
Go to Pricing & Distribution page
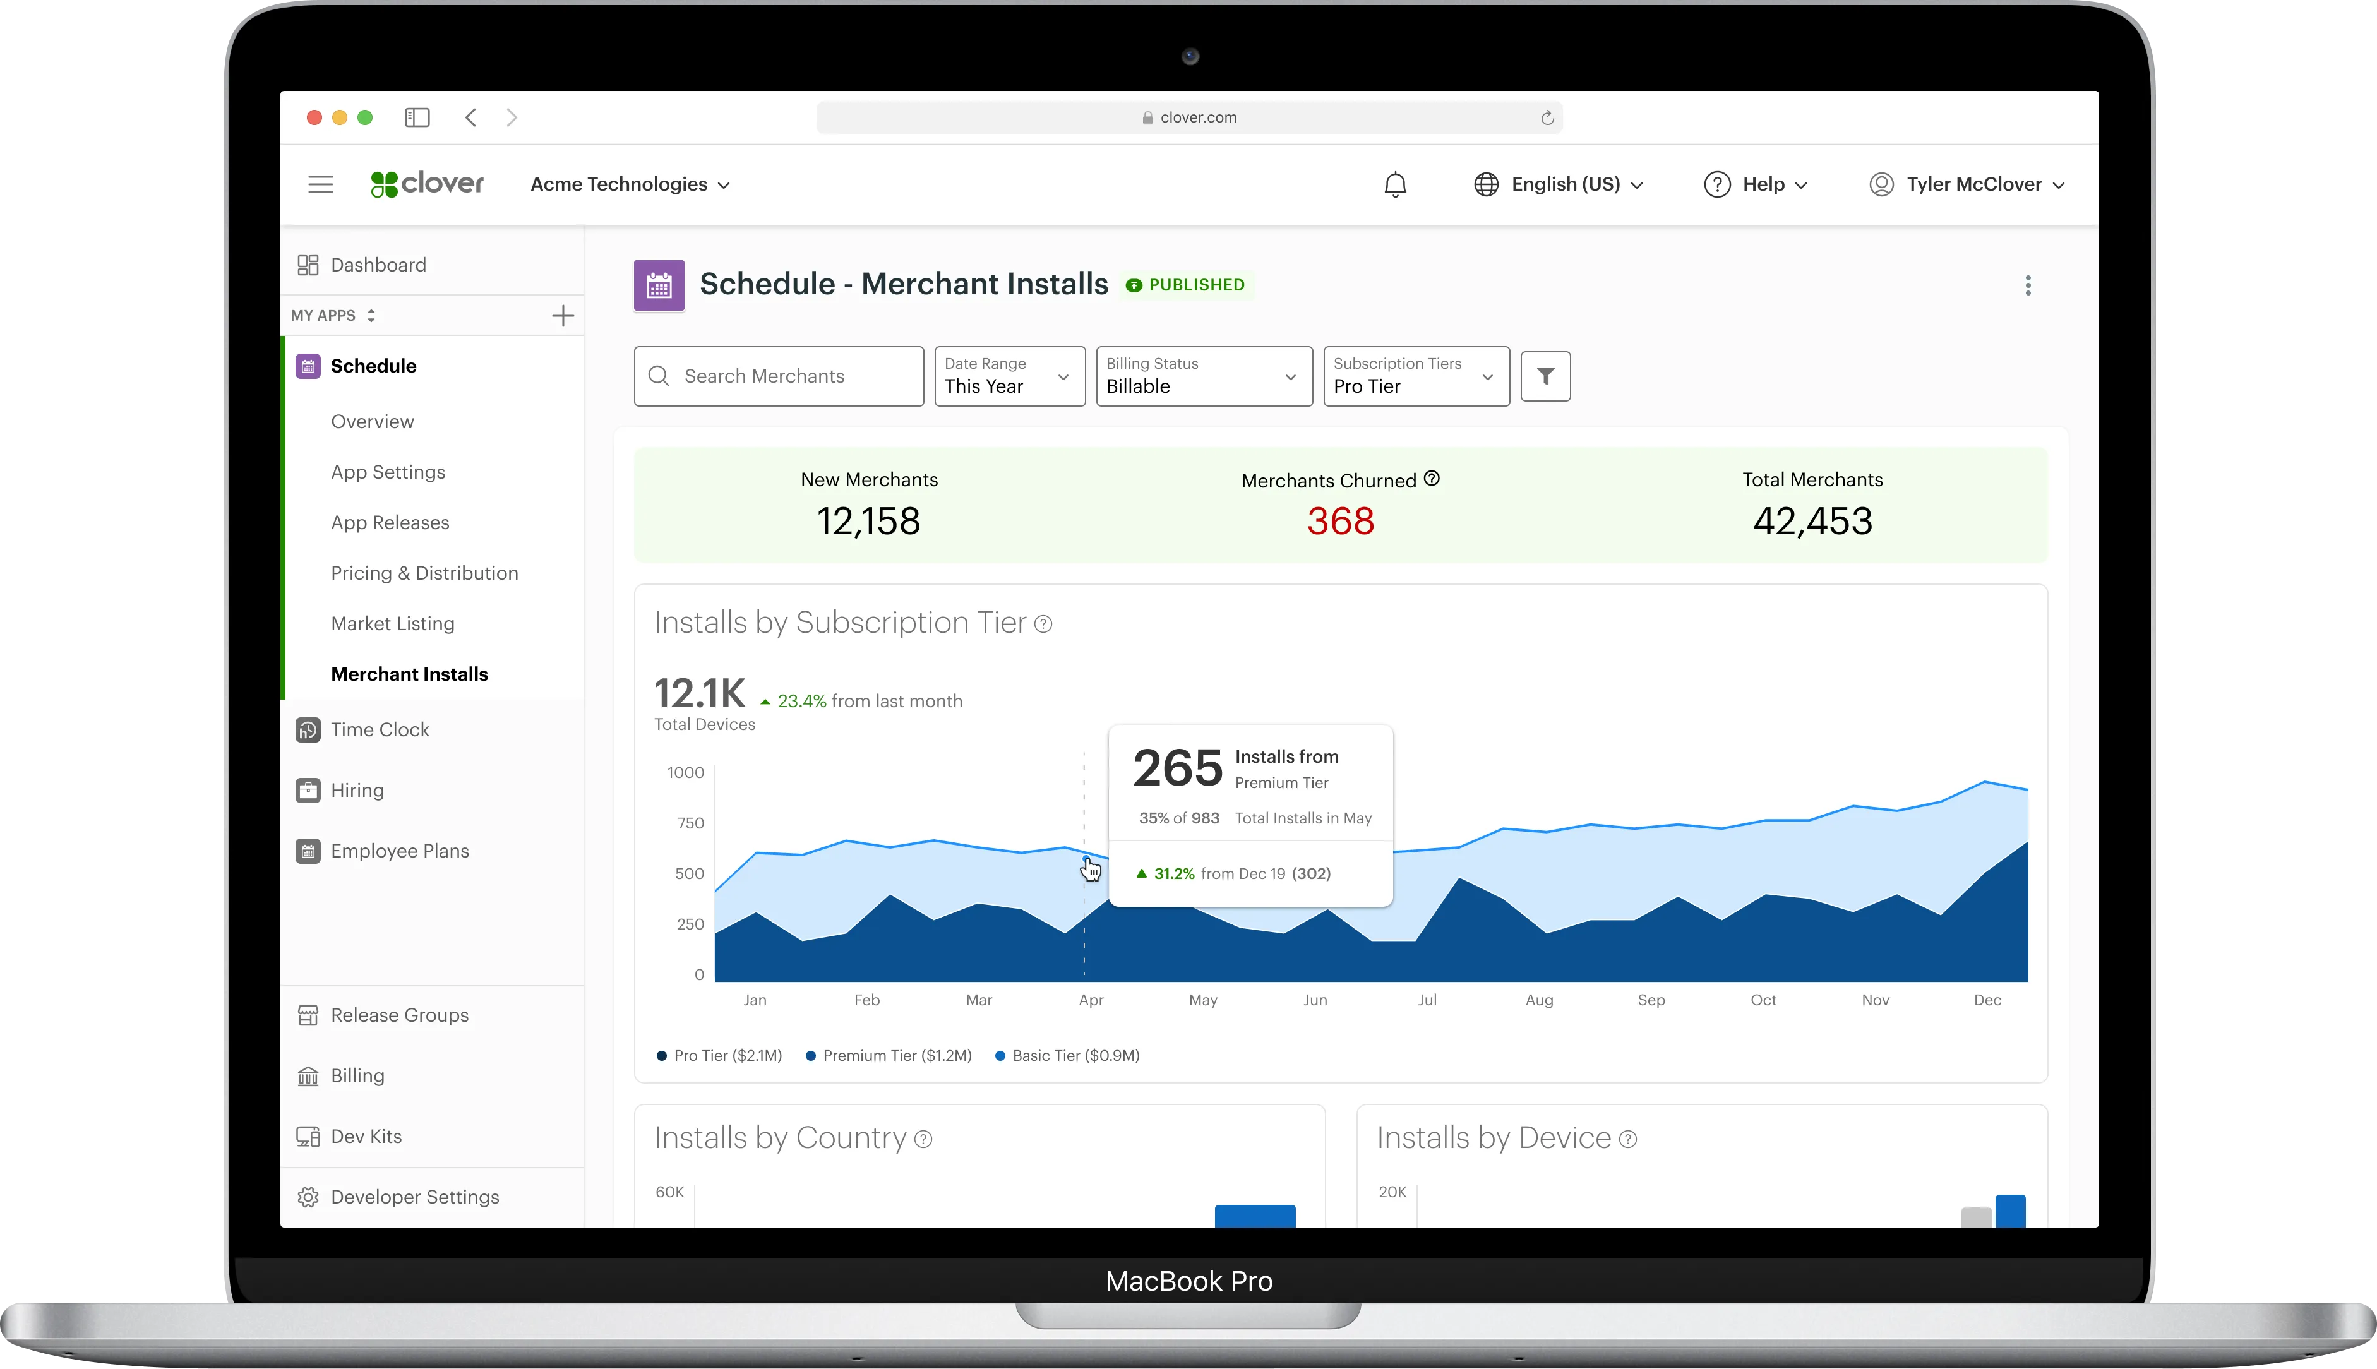[424, 573]
